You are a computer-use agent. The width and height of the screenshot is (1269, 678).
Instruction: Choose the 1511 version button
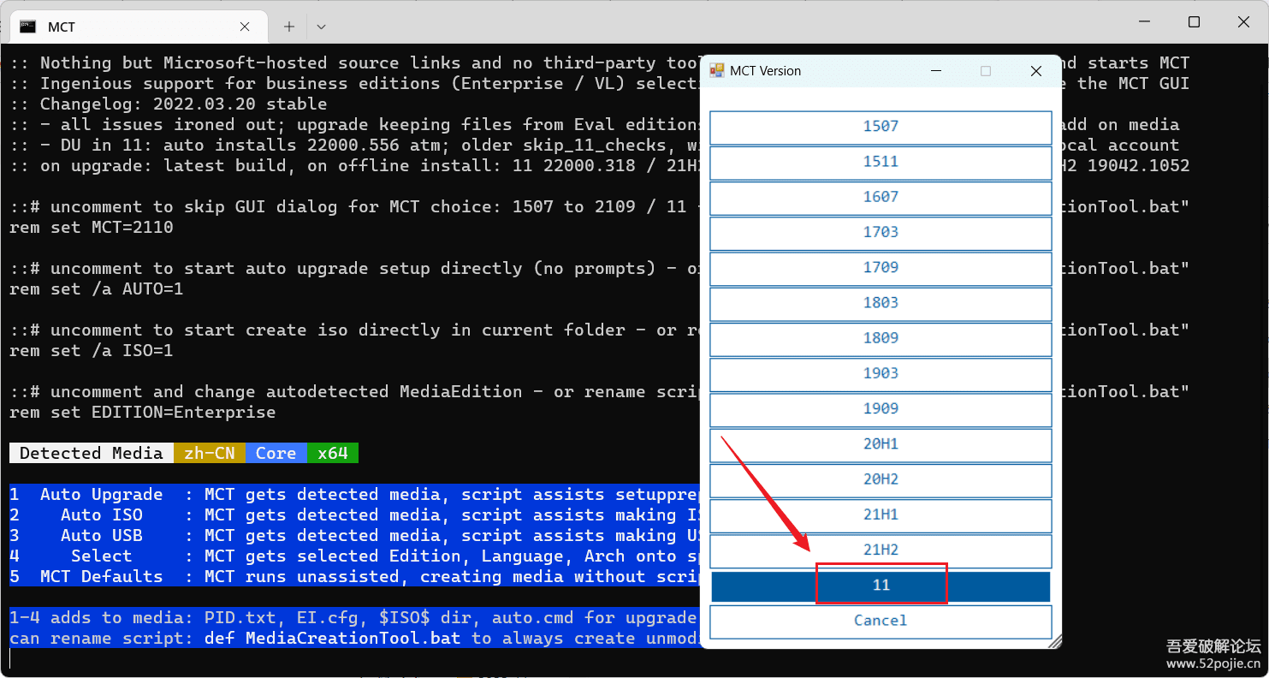[x=881, y=162]
